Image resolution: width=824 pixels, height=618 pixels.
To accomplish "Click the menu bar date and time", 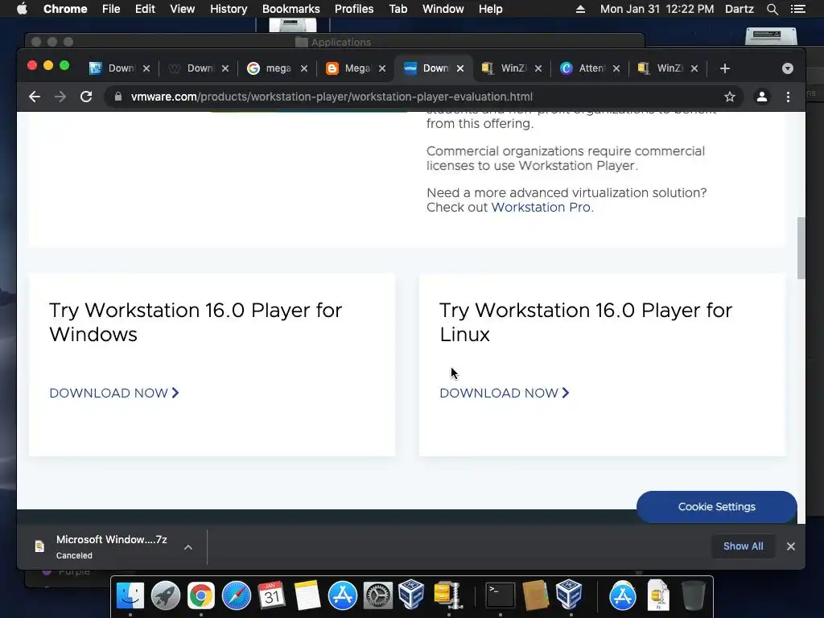I will [657, 9].
